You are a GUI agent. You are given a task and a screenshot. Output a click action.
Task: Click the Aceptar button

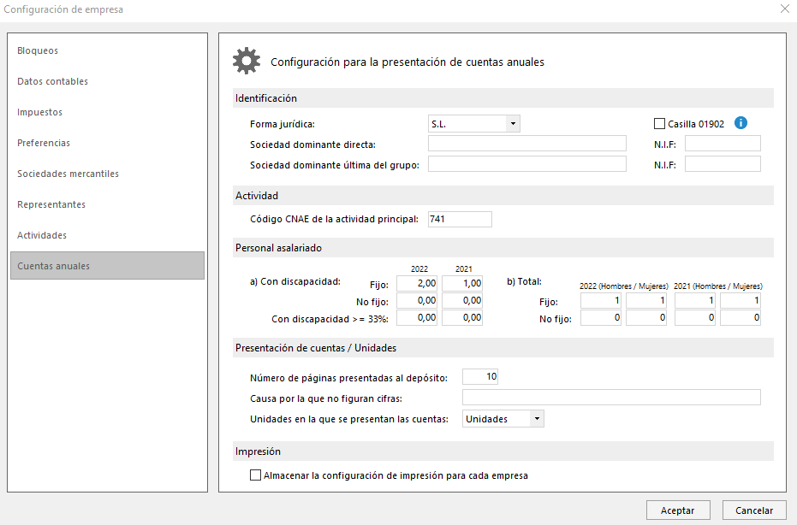(x=678, y=510)
